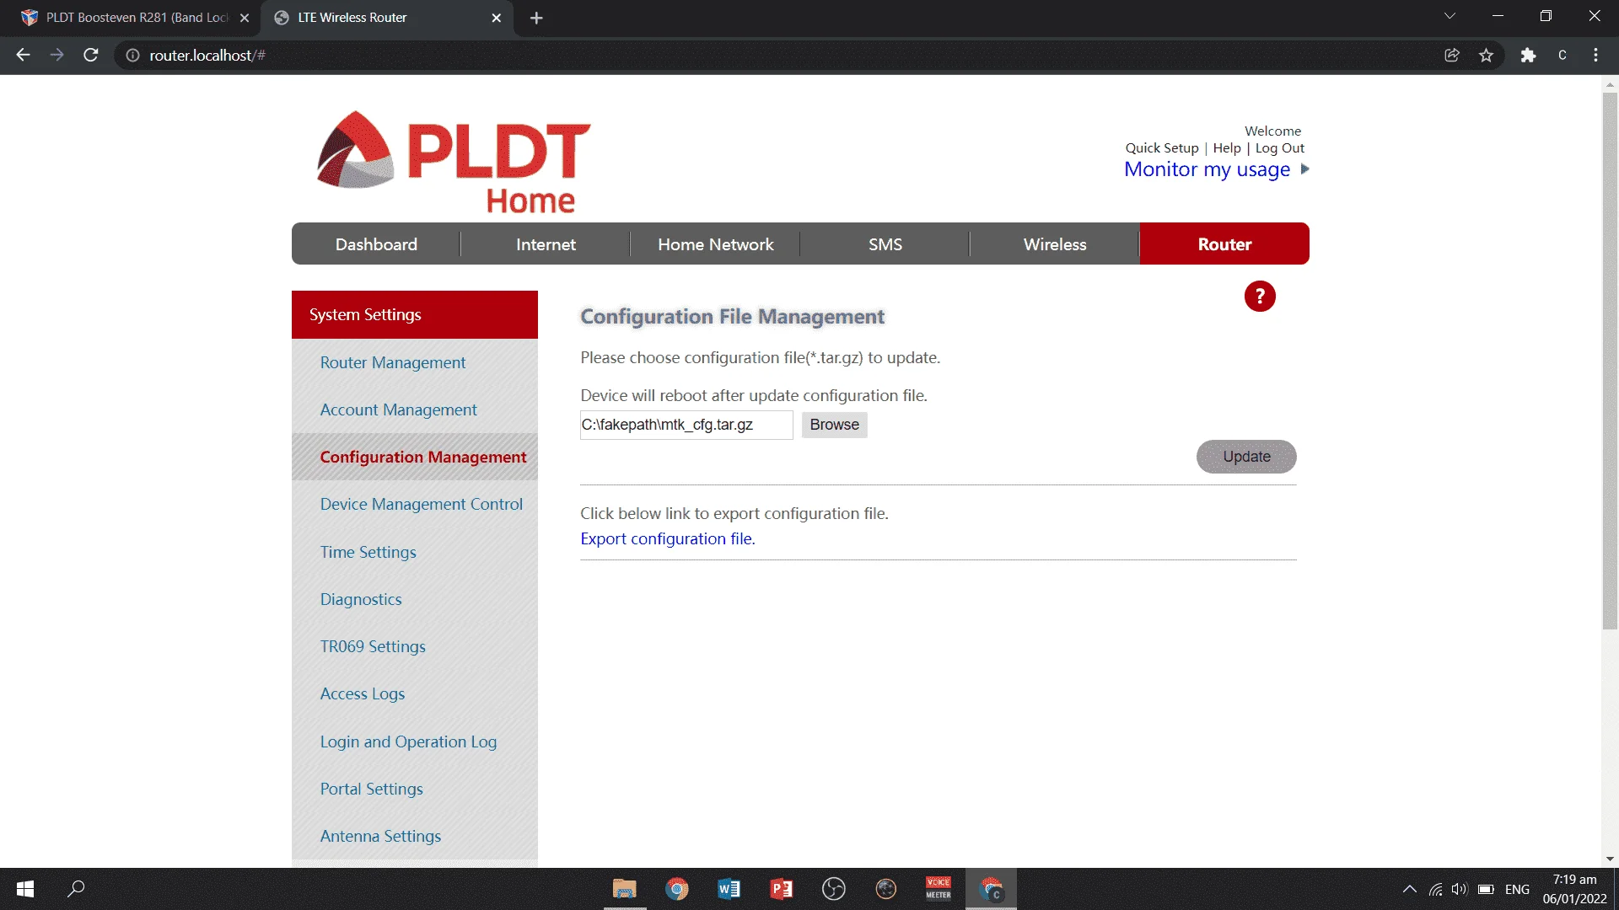Open the Home Network tab

click(x=715, y=244)
